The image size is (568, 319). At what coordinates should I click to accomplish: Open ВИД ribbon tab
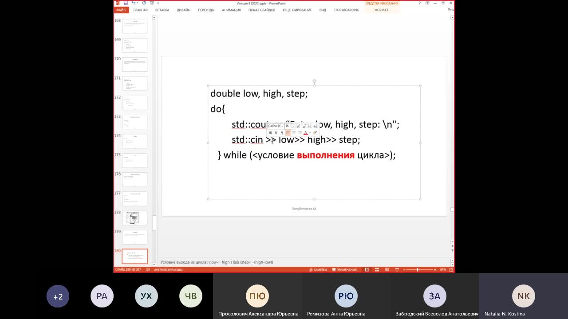pyautogui.click(x=323, y=10)
